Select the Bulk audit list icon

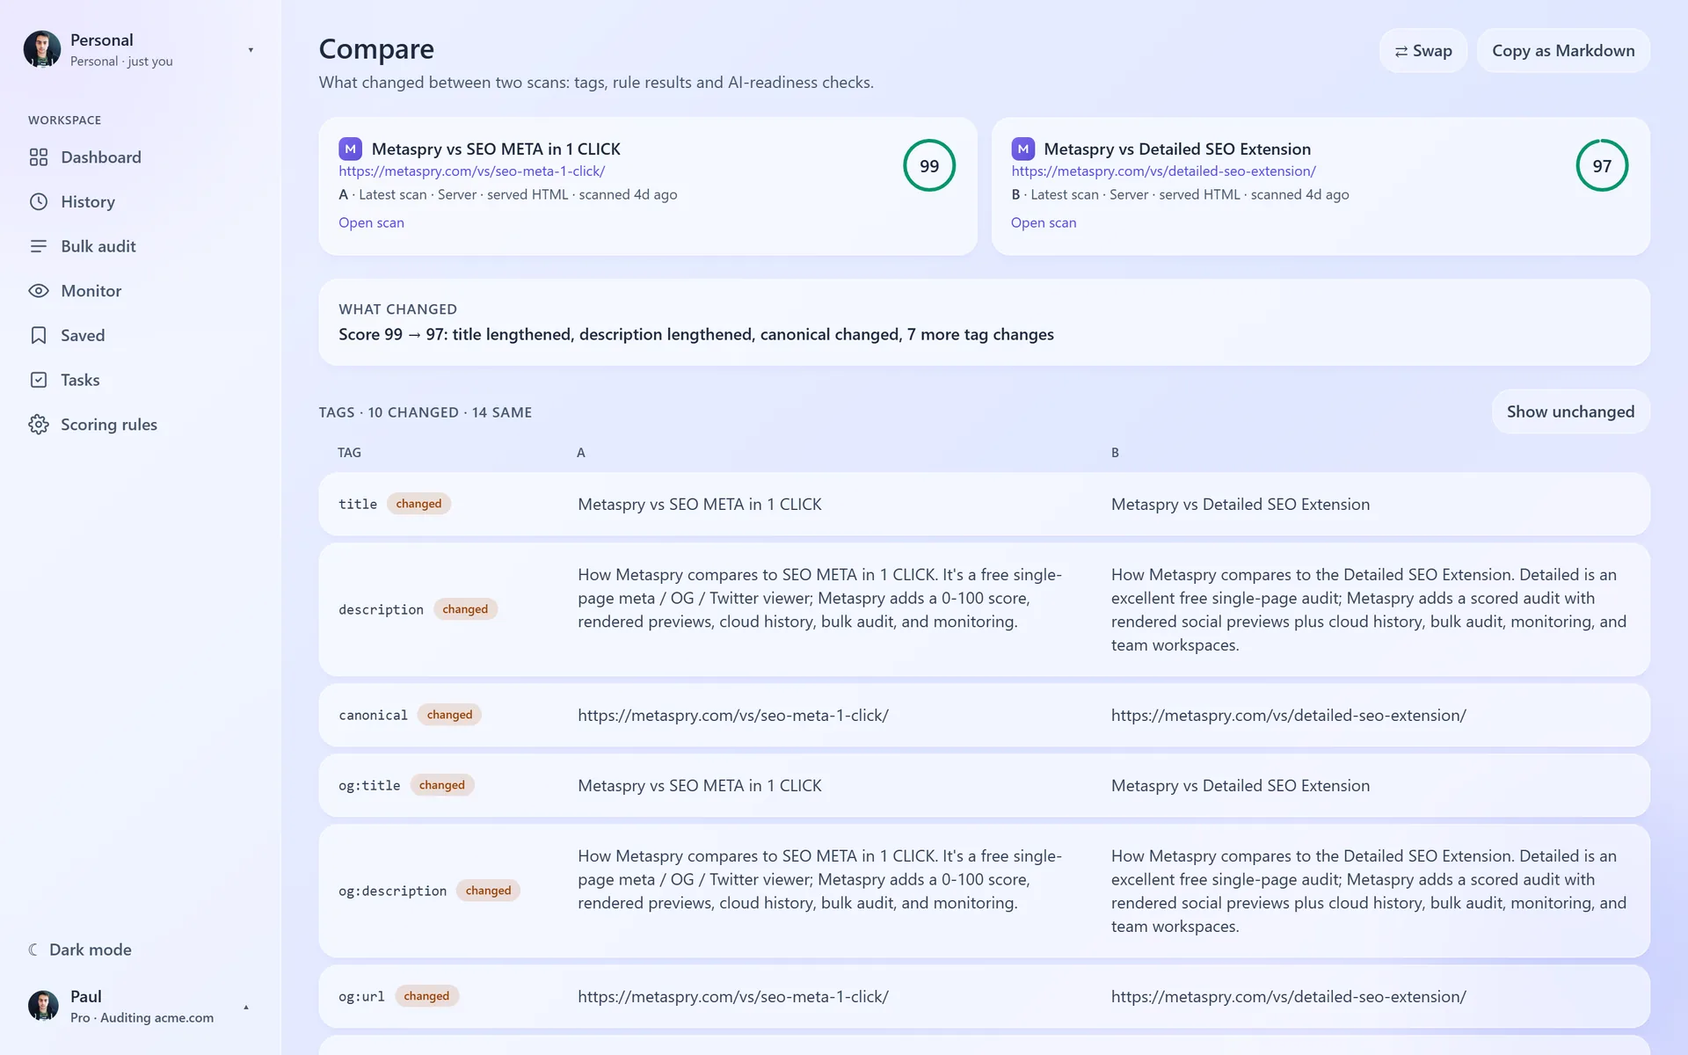click(39, 246)
